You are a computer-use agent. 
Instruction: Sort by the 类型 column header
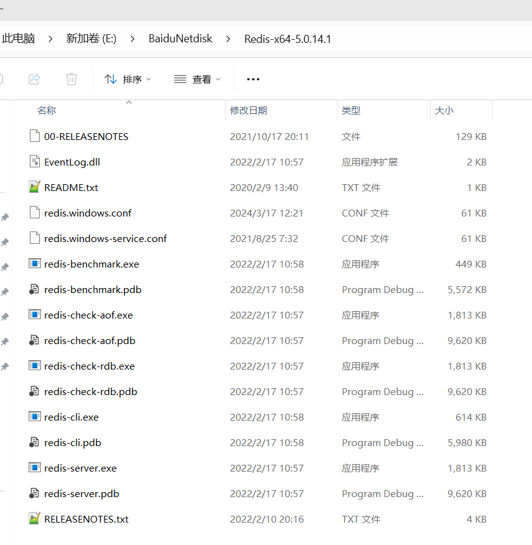point(351,111)
